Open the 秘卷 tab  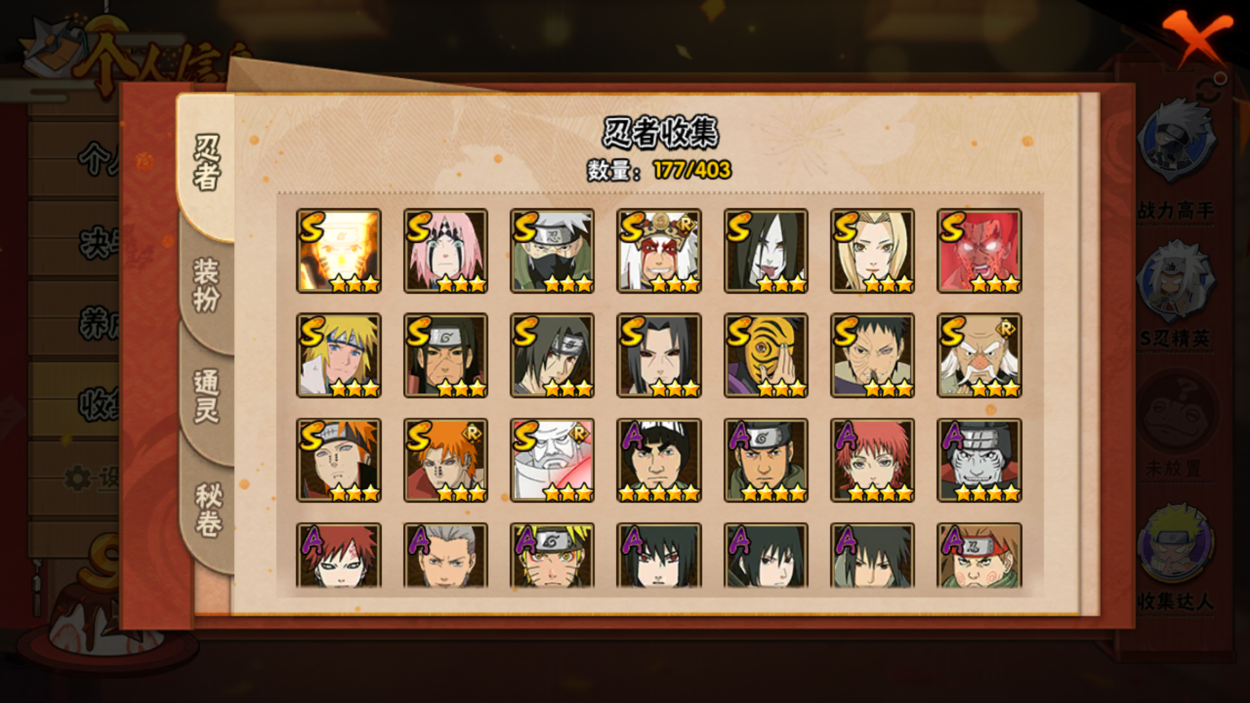208,510
